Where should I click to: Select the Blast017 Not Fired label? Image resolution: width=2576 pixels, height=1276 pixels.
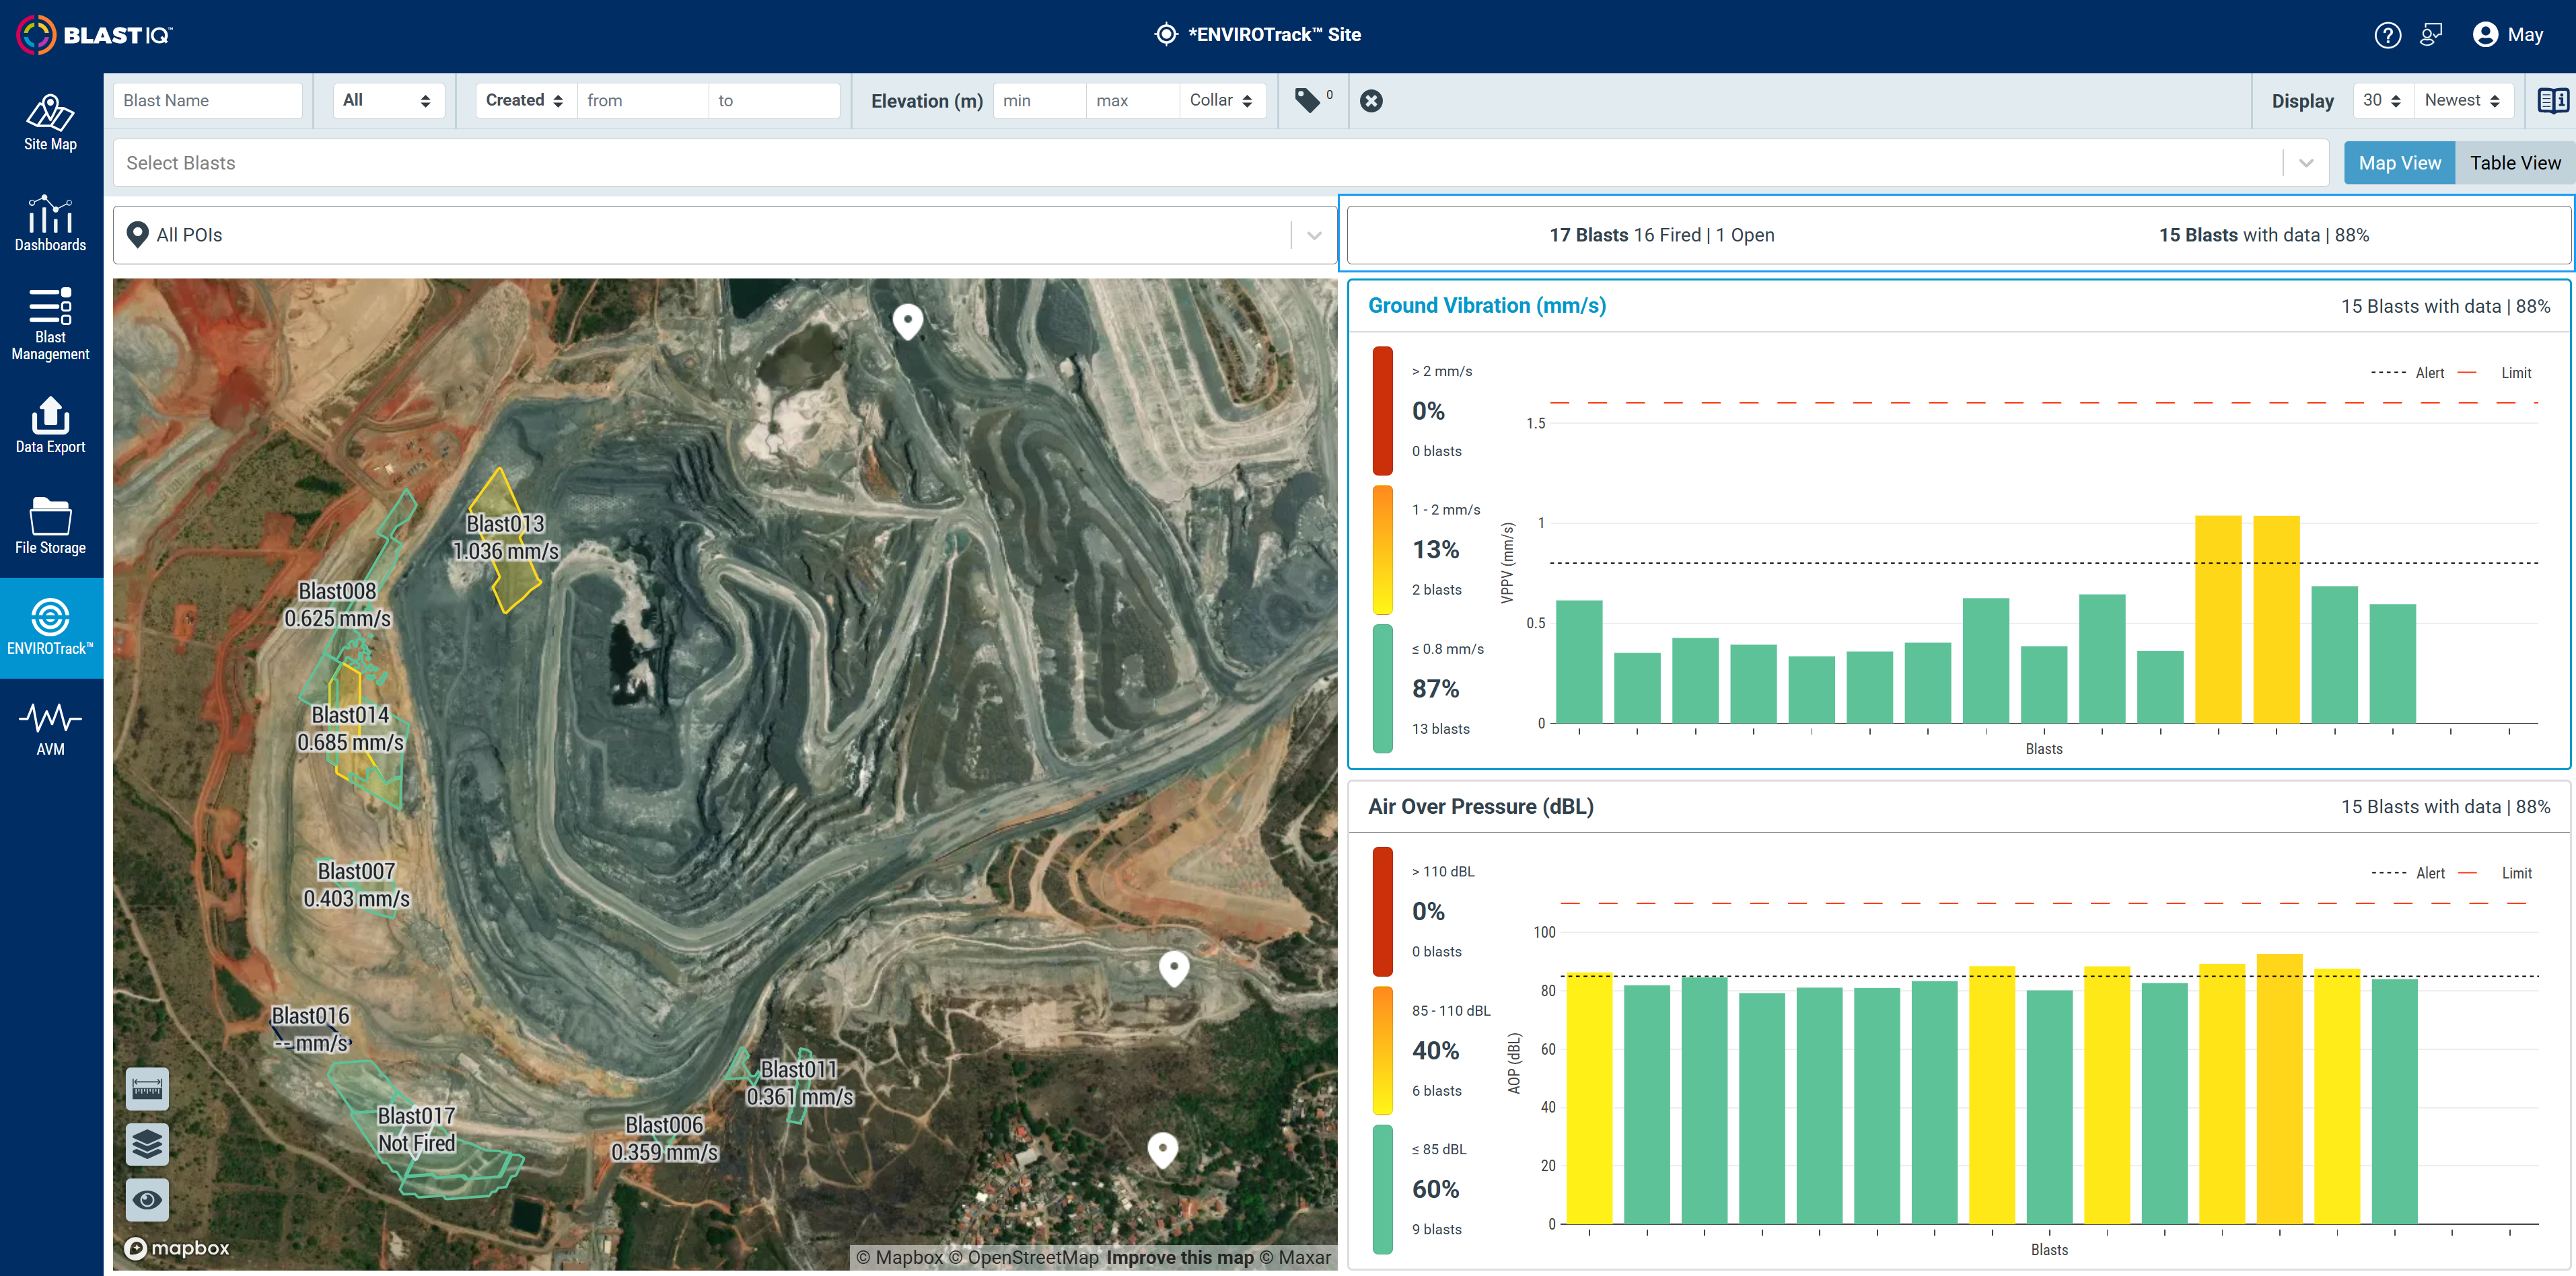click(x=416, y=1129)
